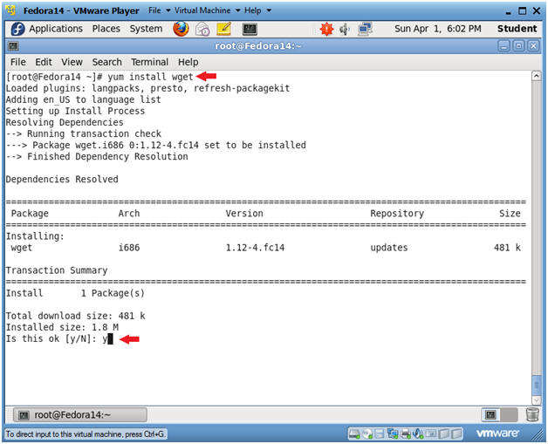The width and height of the screenshot is (548, 444).
Task: Open the terminal File menu
Action: (17, 62)
